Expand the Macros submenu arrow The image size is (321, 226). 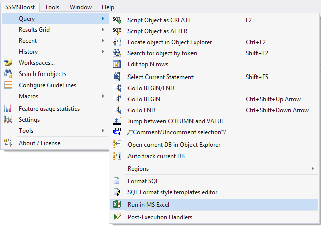103,96
